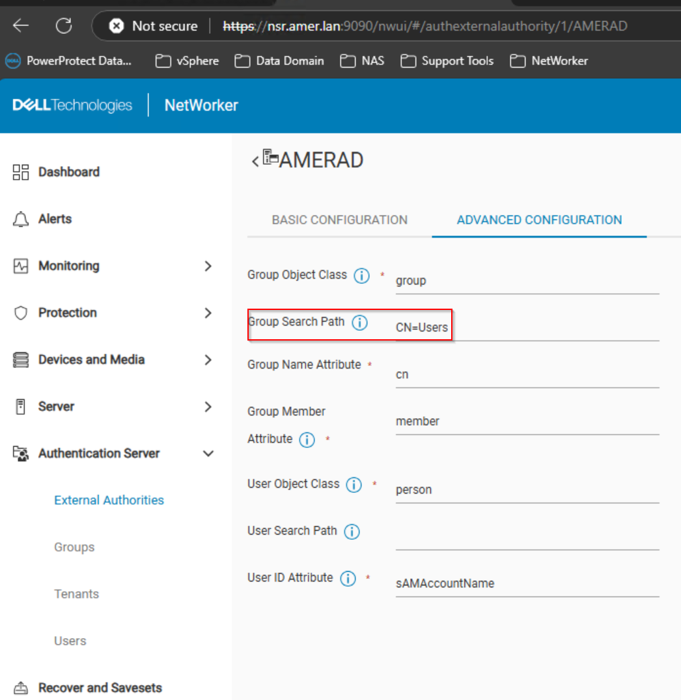The height and width of the screenshot is (700, 681).
Task: Open the Group Object Class info tooltip icon
Action: pyautogui.click(x=361, y=275)
